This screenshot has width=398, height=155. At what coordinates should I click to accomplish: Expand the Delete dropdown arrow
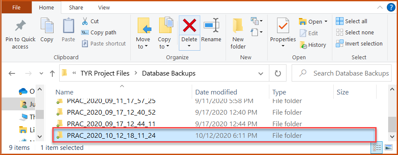point(190,46)
